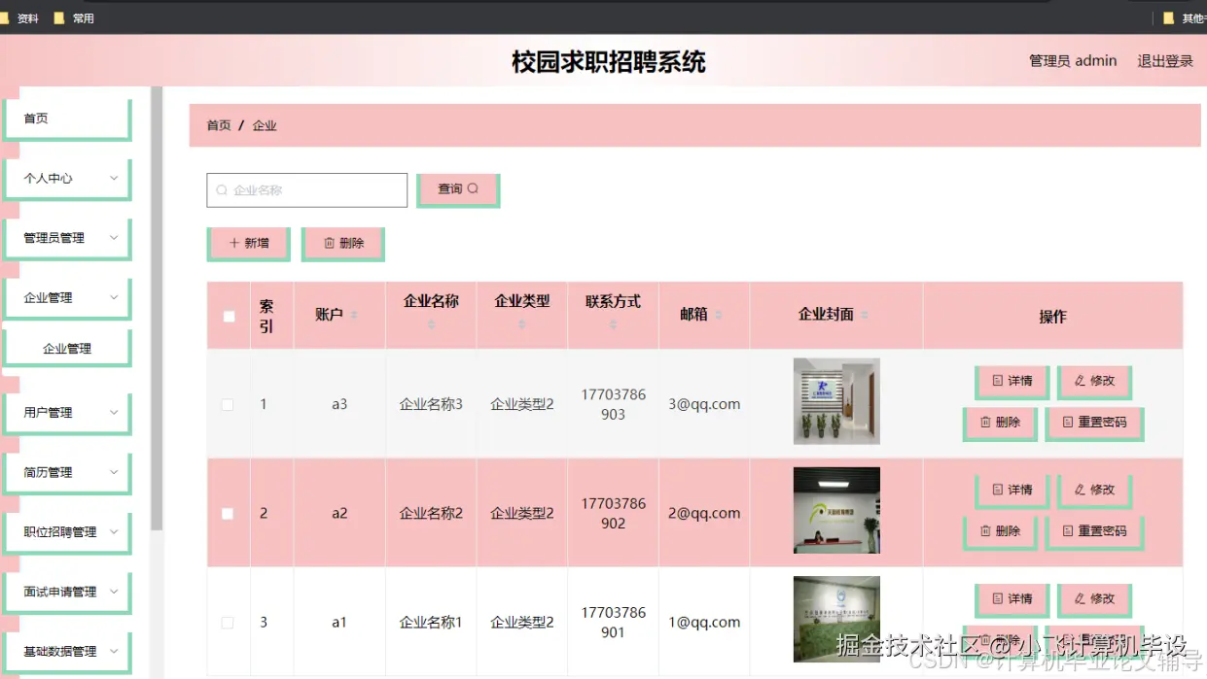This screenshot has width=1207, height=679.
Task: Click email cell 2@qq.com
Action: [x=704, y=513]
